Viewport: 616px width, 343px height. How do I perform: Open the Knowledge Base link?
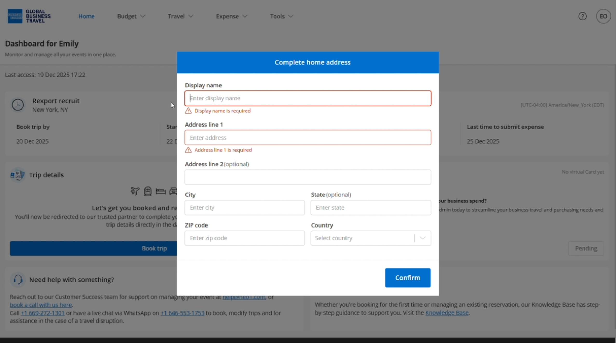[x=447, y=313]
